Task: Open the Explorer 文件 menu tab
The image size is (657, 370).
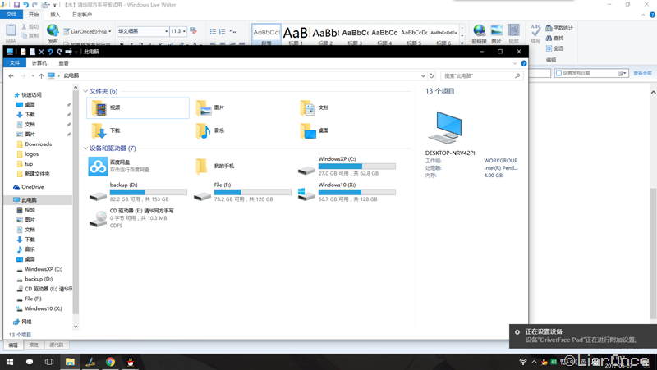Action: [15, 63]
